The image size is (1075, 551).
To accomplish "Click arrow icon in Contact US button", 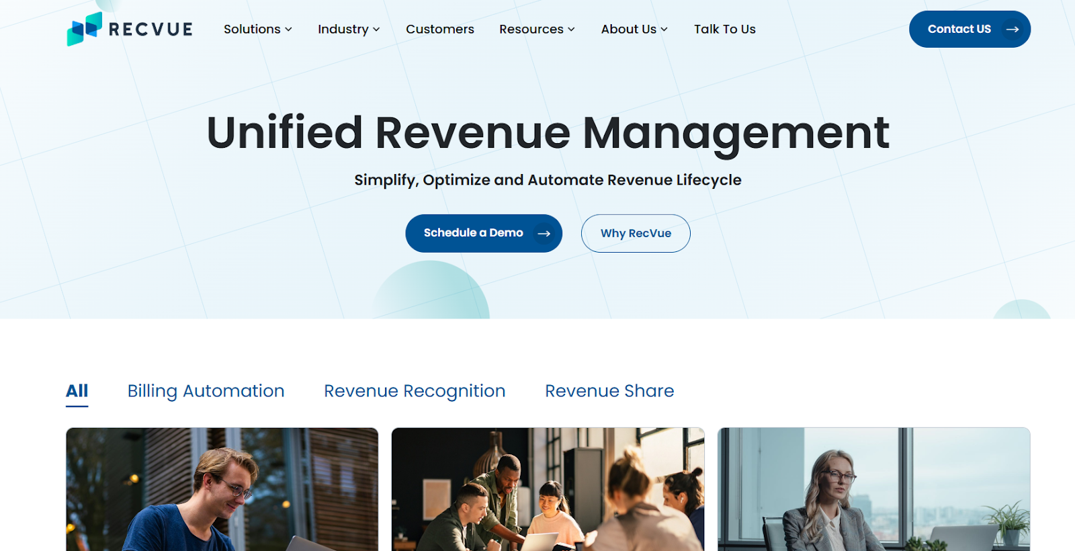I will [1012, 30].
